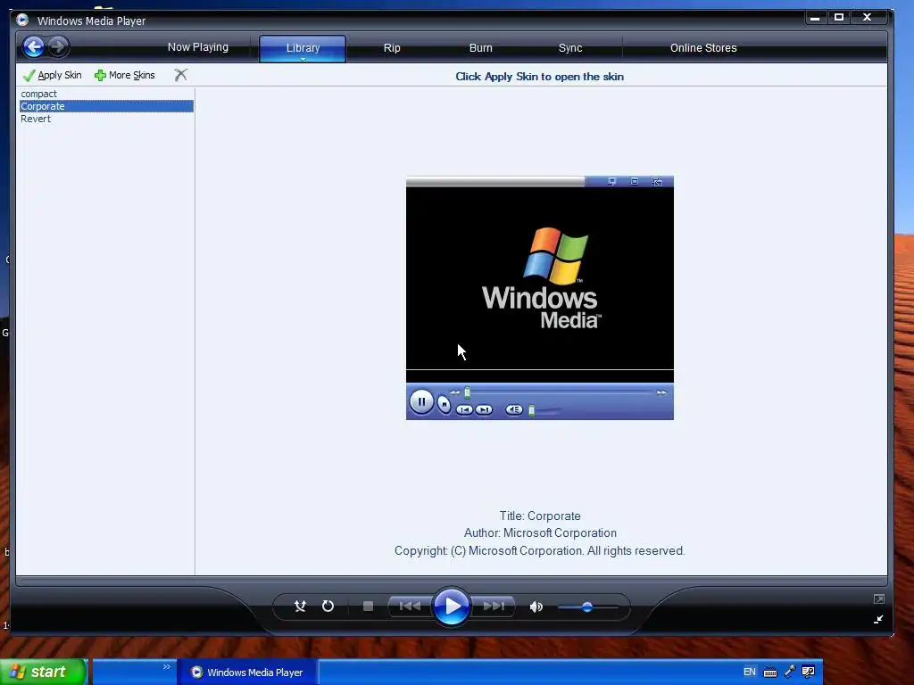Click the Corporate skin preview image
914x685 pixels.
pyautogui.click(x=540, y=298)
